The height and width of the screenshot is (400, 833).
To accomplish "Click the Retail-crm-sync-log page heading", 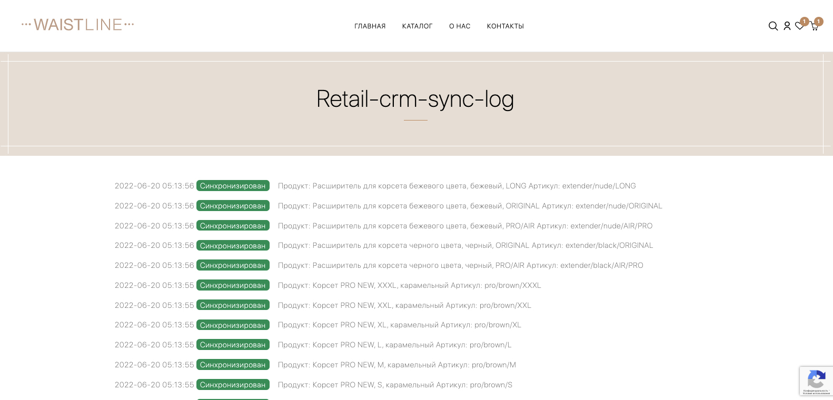I will pos(415,99).
